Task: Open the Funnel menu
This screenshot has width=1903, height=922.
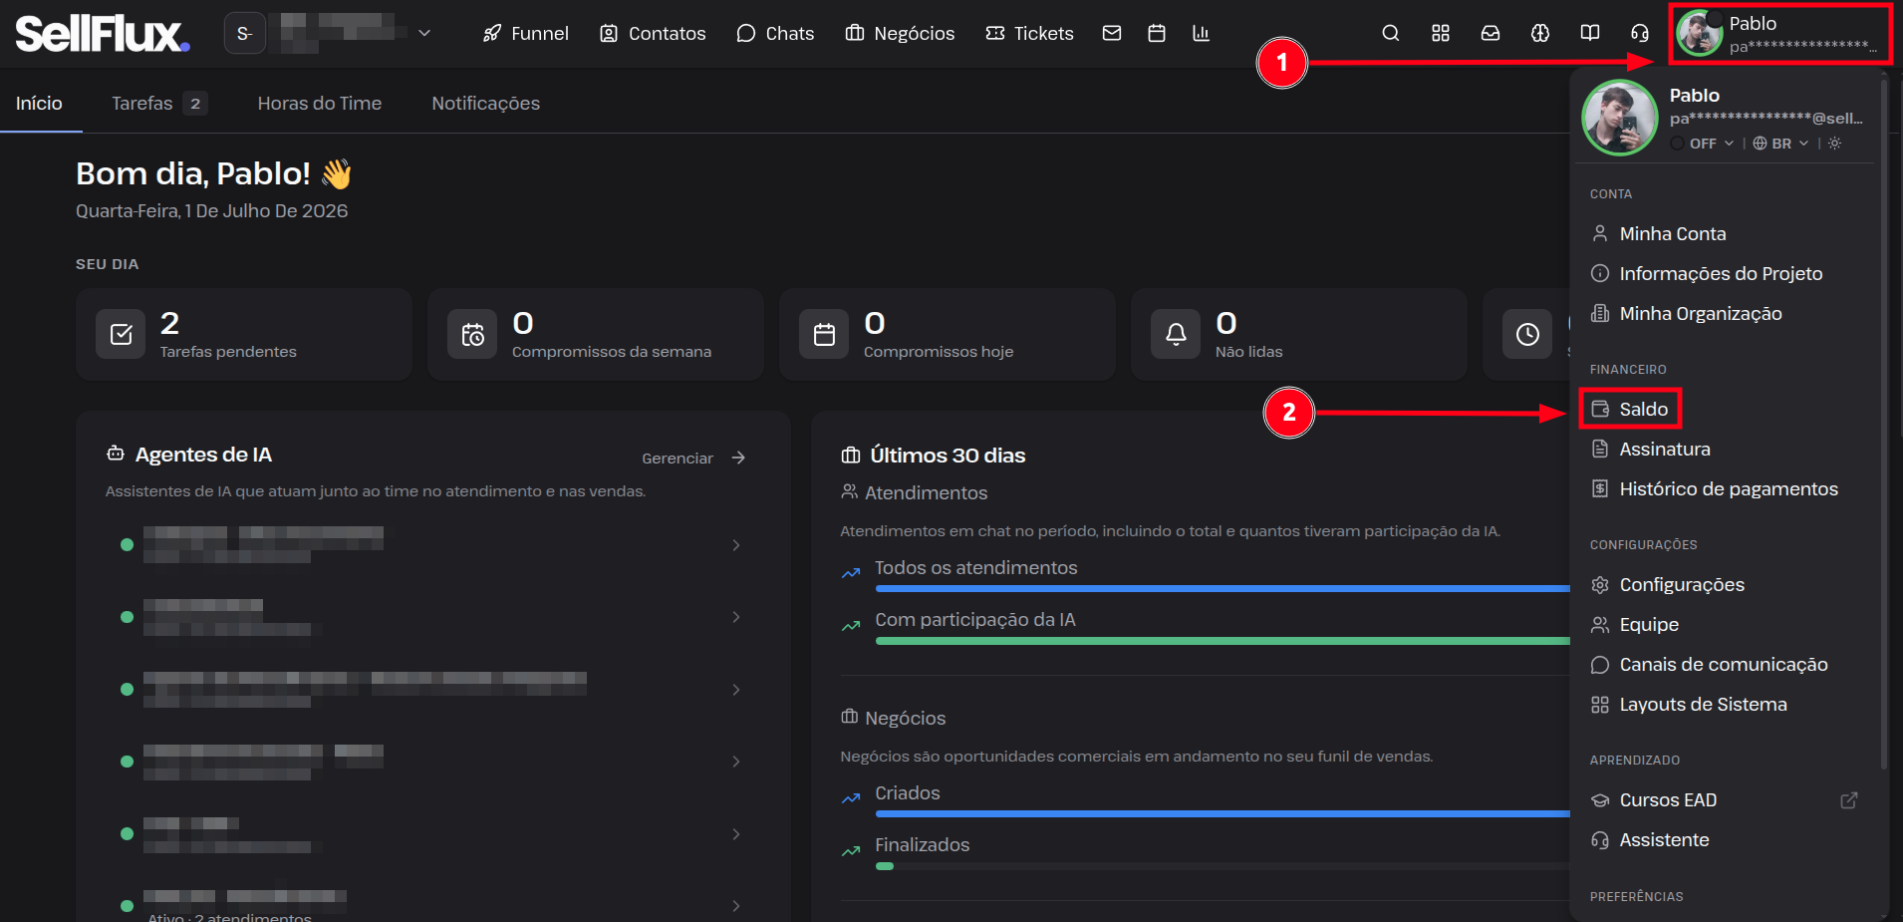Action: click(x=525, y=34)
